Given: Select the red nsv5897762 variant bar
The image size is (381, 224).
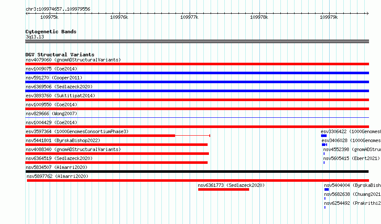Looking at the screenshot, I should pyautogui.click(x=198, y=180).
